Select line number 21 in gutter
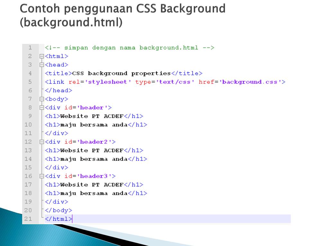Screen dimensions: 329x246 pos(28,219)
